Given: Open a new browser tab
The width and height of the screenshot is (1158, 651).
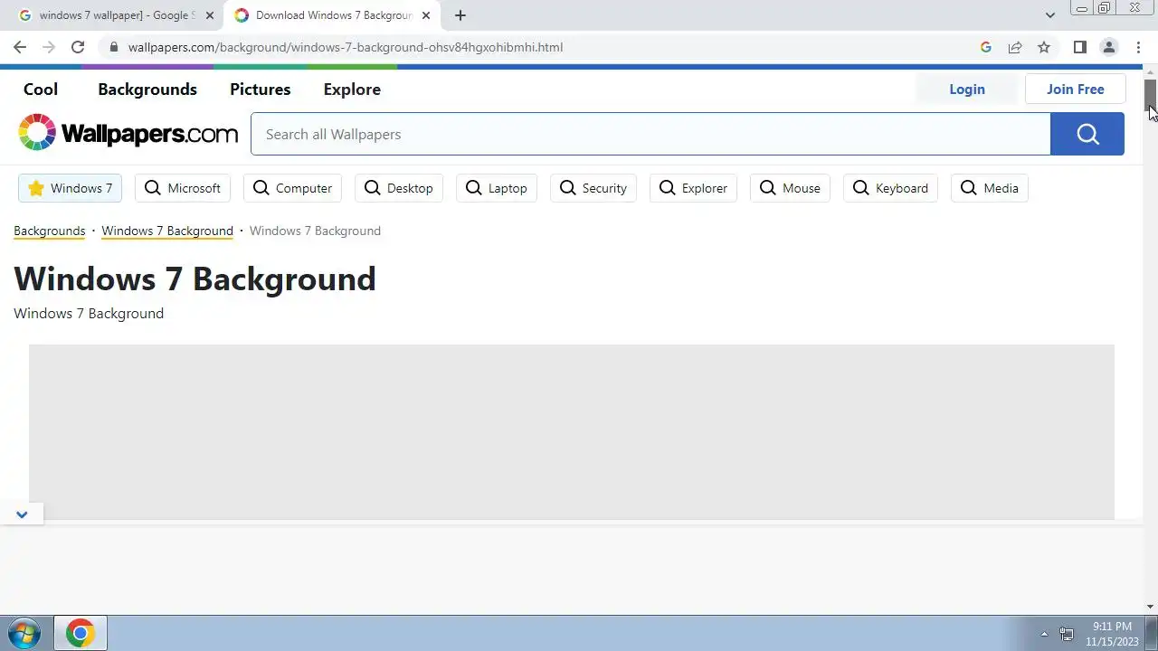Looking at the screenshot, I should tap(460, 15).
